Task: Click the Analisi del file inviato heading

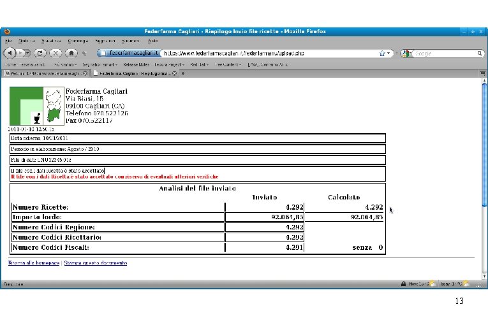Action: 197,189
